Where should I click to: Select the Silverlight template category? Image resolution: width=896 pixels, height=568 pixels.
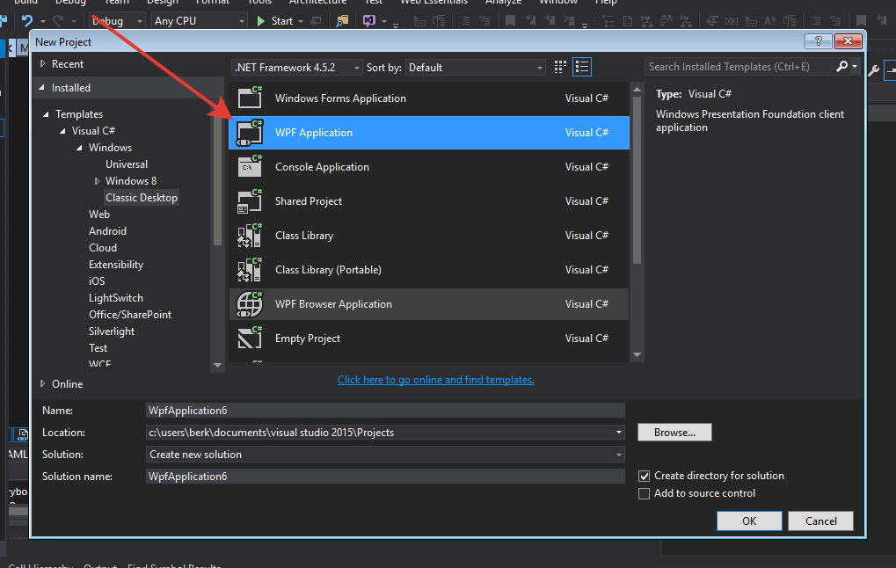coord(112,331)
